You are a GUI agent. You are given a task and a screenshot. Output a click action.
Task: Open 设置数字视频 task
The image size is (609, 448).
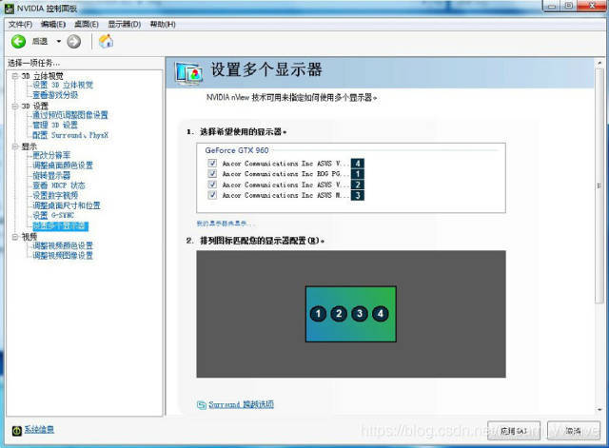55,195
